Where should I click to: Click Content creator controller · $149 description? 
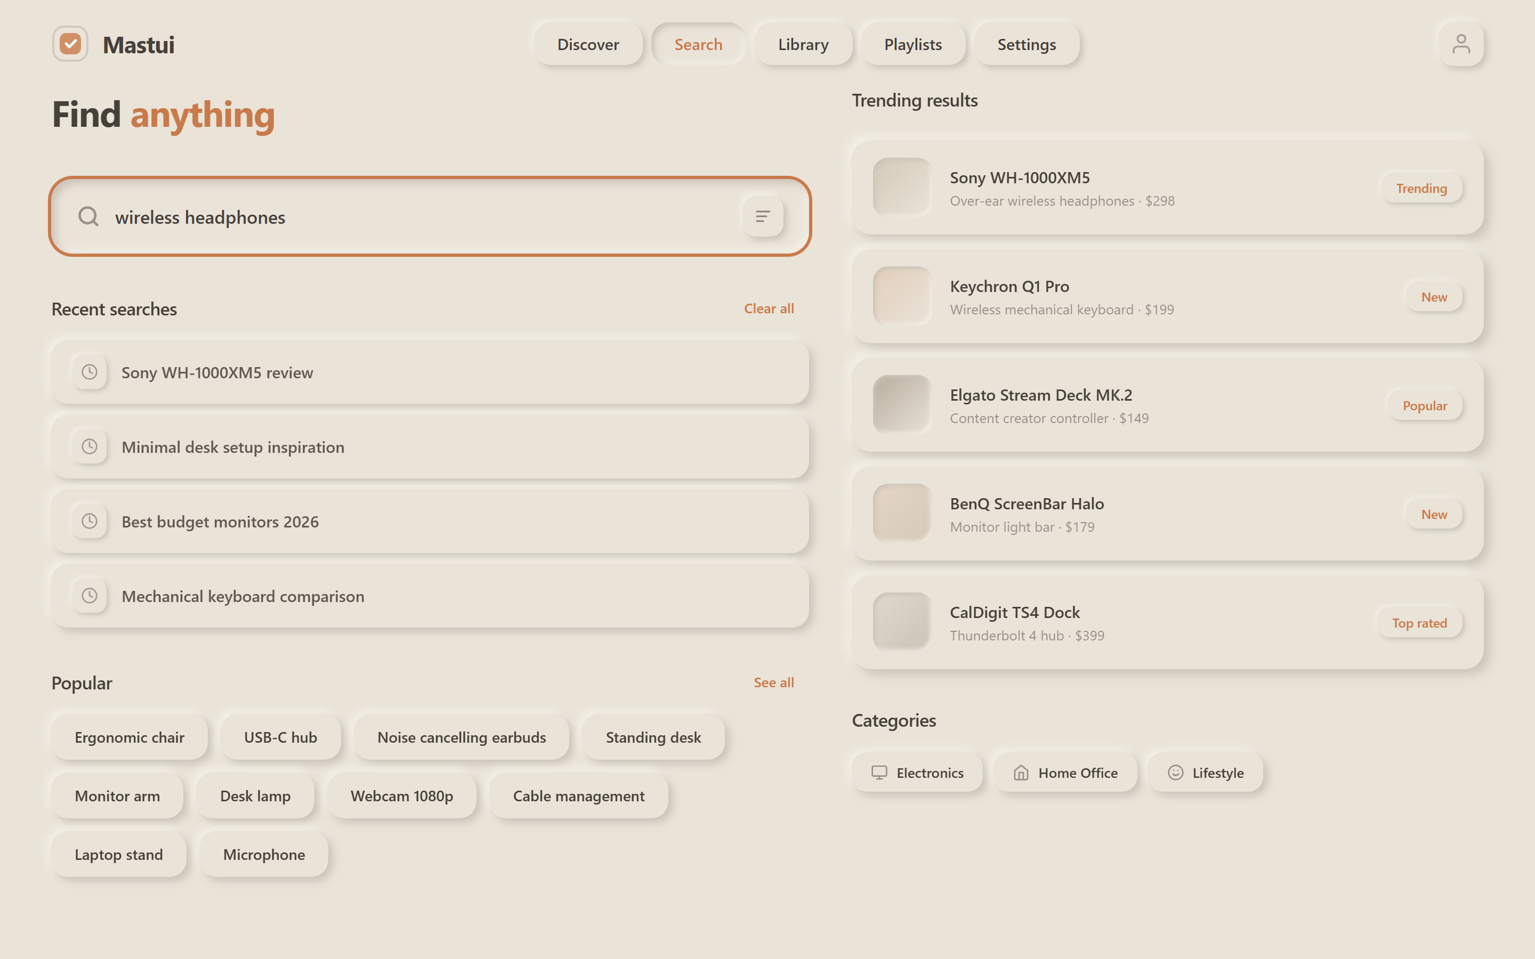(x=1049, y=419)
